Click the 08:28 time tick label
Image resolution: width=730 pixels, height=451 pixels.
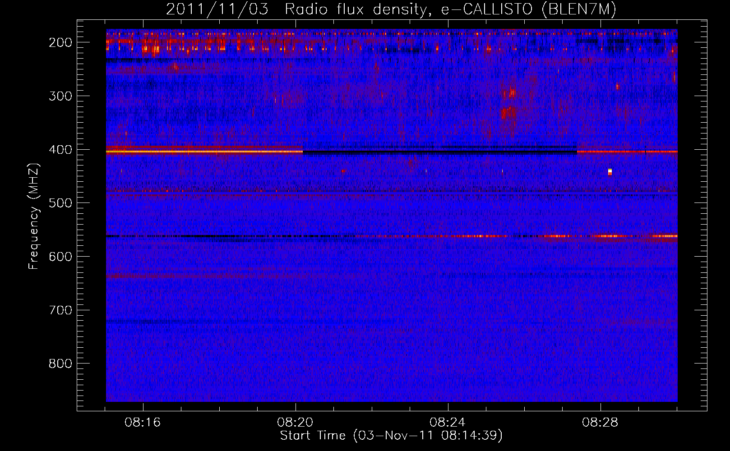pyautogui.click(x=600, y=423)
